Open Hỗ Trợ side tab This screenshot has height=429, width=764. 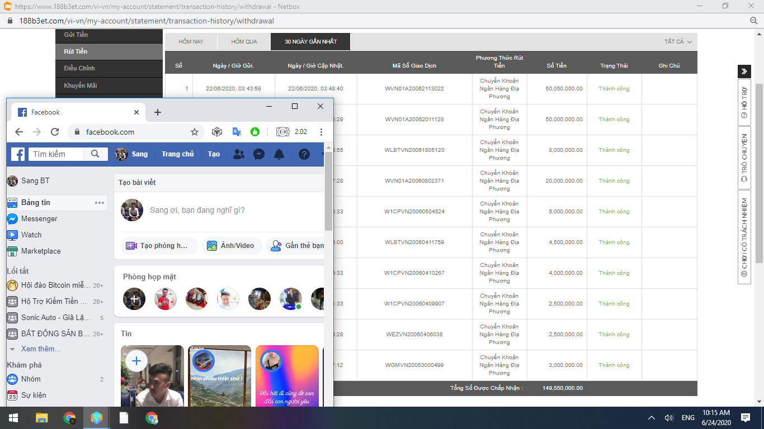pos(744,103)
